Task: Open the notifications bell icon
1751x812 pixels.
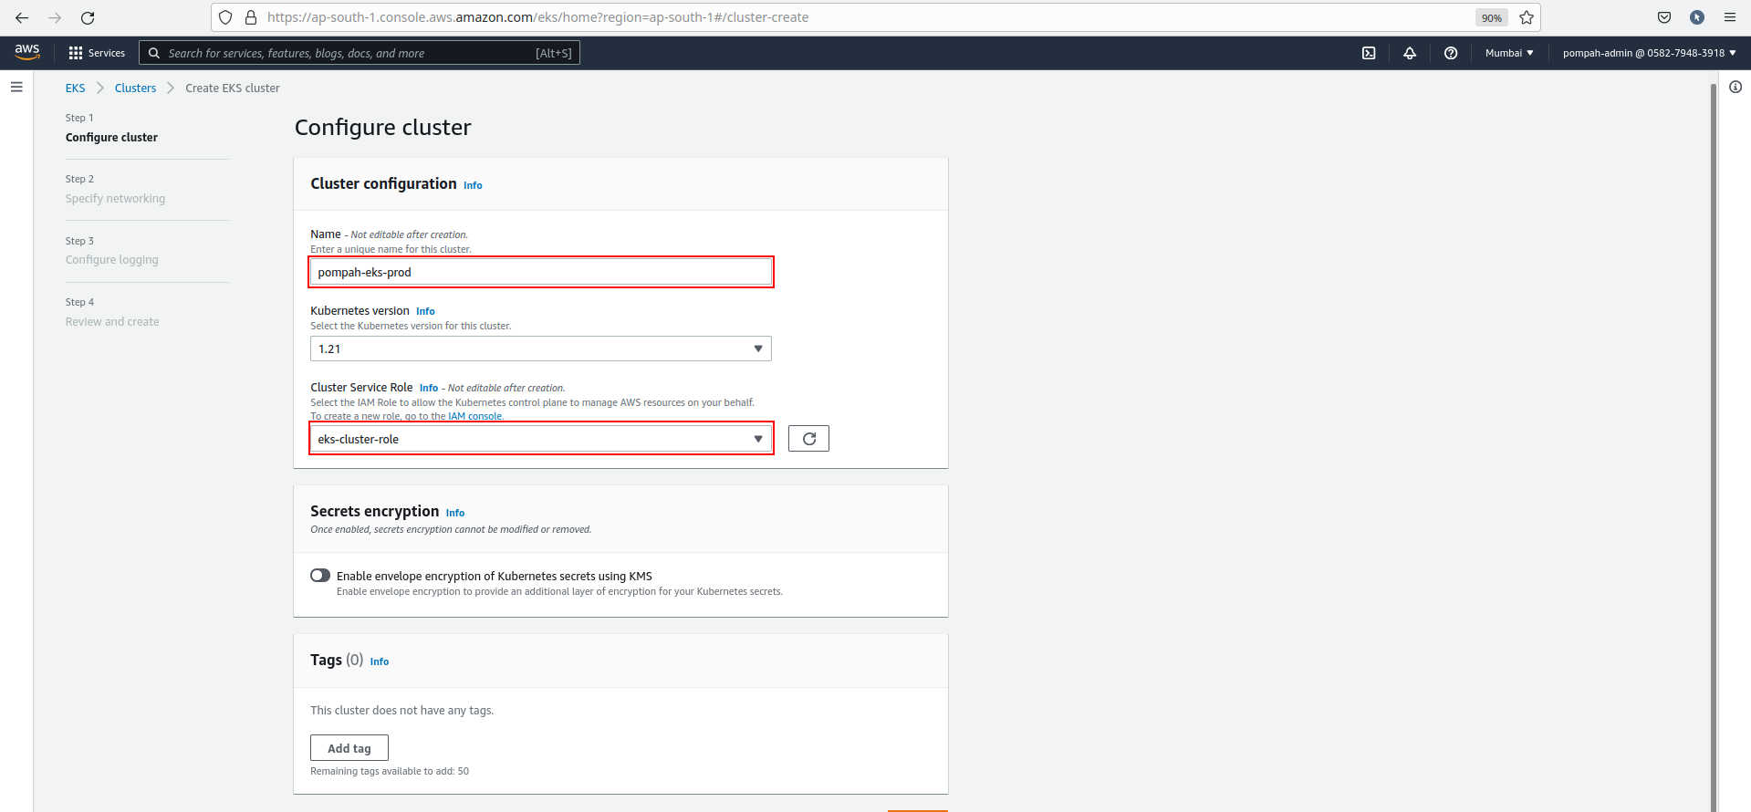Action: click(x=1410, y=53)
